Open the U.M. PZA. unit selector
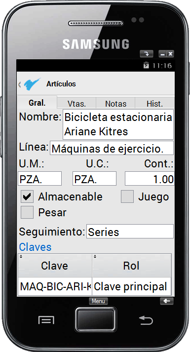Screen dimensions: 190x352 coord(39,179)
